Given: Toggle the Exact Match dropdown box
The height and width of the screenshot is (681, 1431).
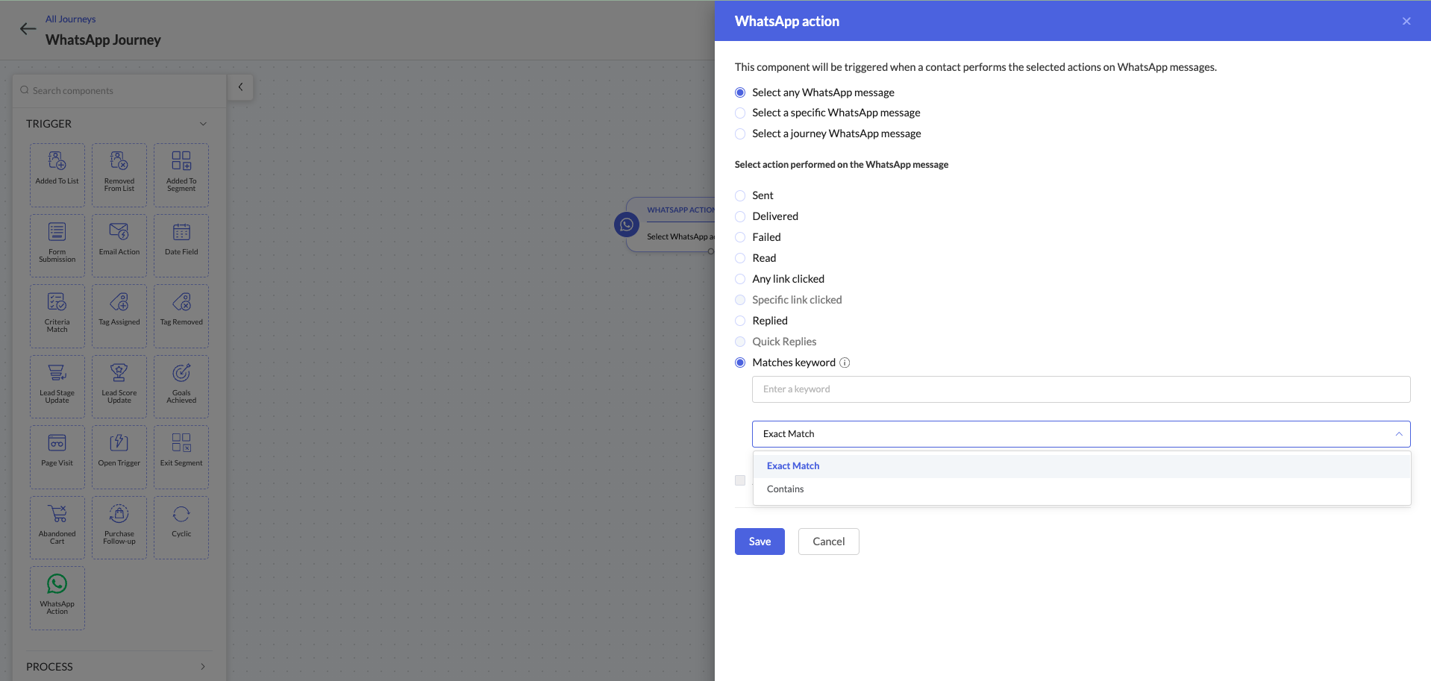Looking at the screenshot, I should [x=1081, y=434].
